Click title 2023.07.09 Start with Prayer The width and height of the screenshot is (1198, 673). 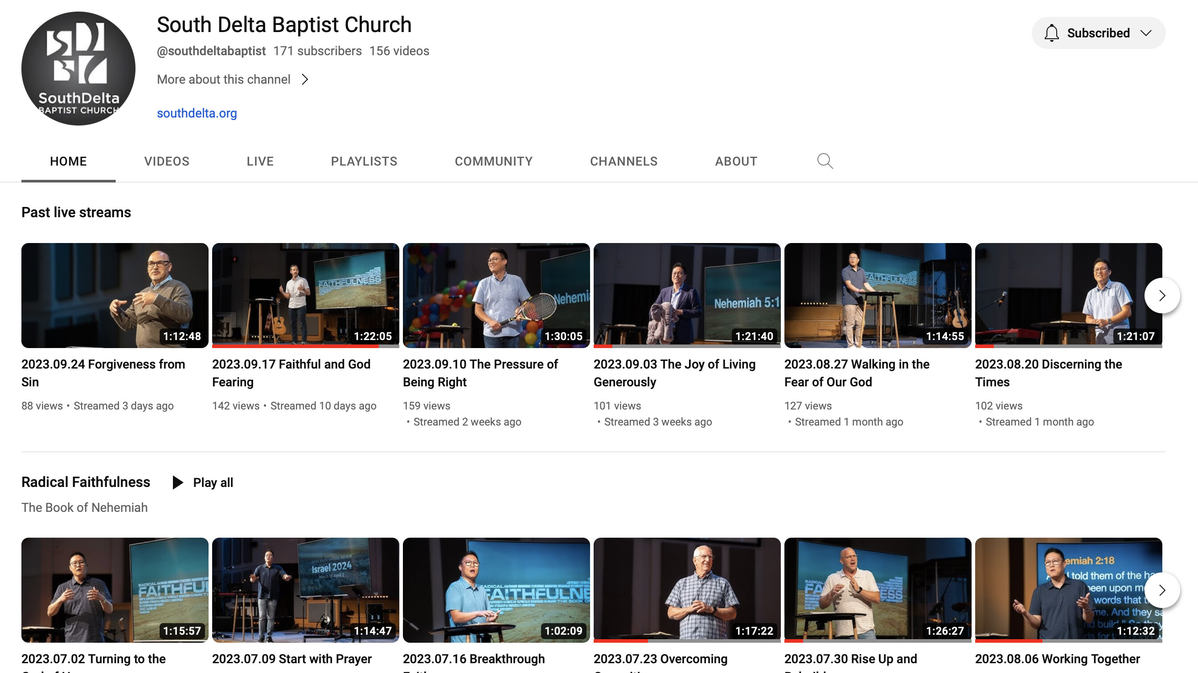coord(291,659)
